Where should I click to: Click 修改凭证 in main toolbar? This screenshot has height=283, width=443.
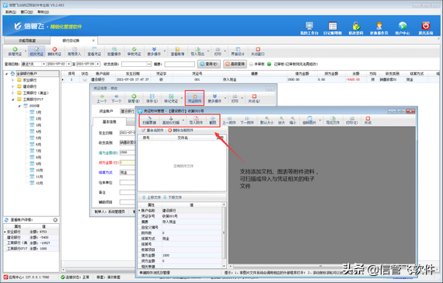tap(37, 51)
